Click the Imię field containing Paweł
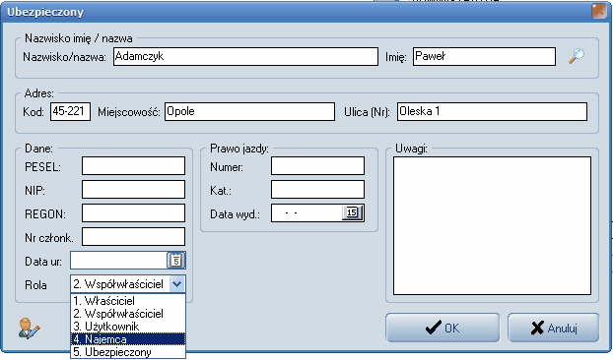613x360 pixels. (x=484, y=56)
